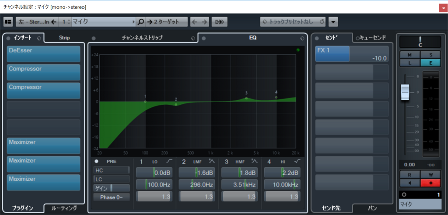Mute the channel with M button
This screenshot has height=215, width=448.
[x=409, y=55]
